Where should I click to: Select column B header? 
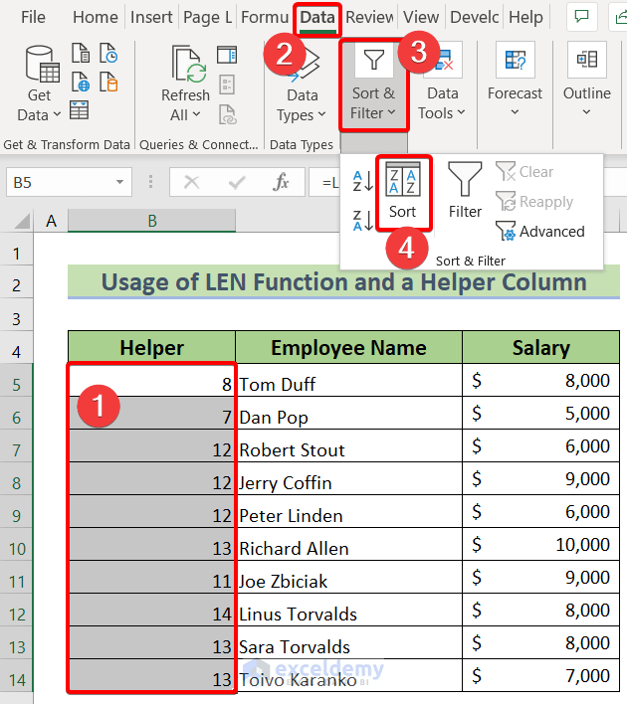152,221
